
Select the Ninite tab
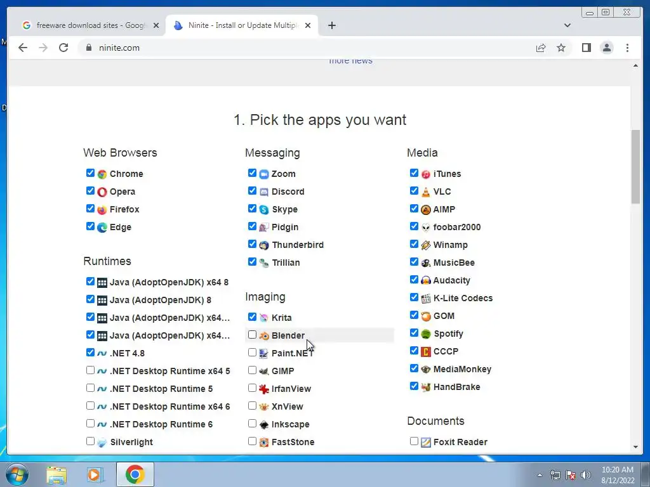click(x=242, y=25)
